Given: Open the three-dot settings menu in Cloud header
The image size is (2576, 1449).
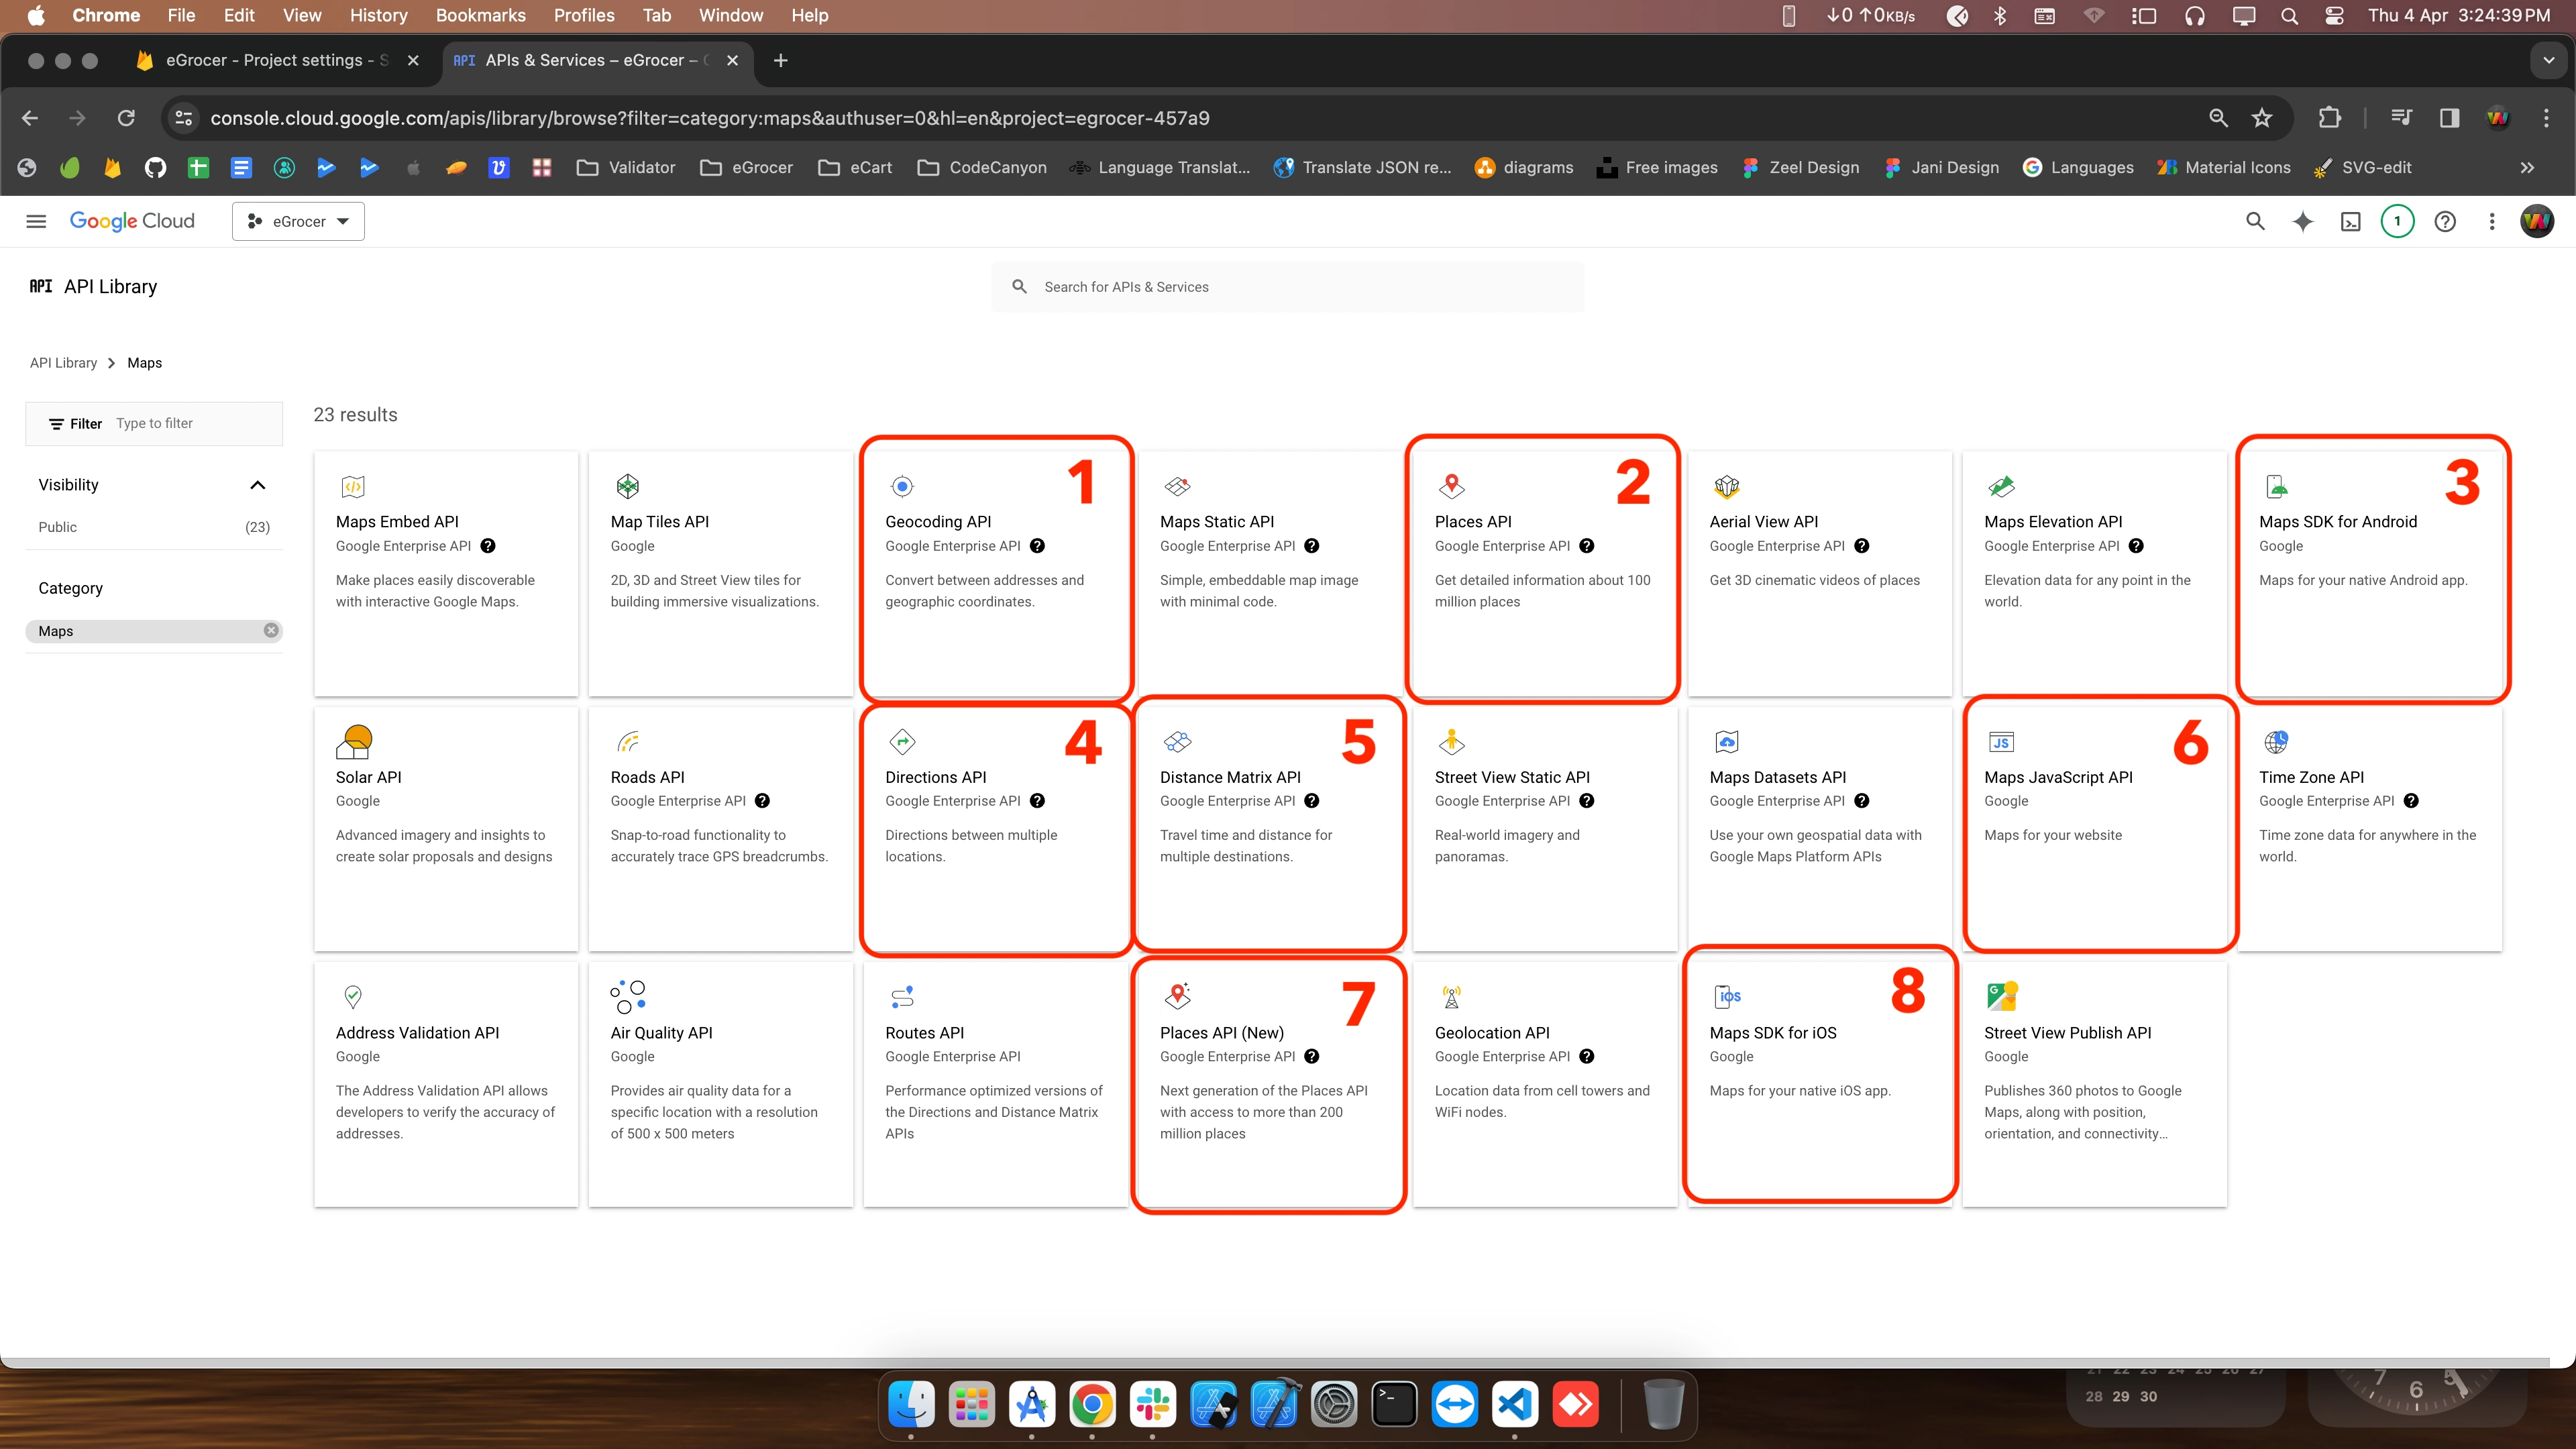Looking at the screenshot, I should tap(2492, 221).
